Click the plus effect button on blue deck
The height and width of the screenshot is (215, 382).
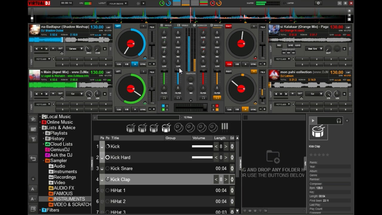pyautogui.click(x=105, y=49)
